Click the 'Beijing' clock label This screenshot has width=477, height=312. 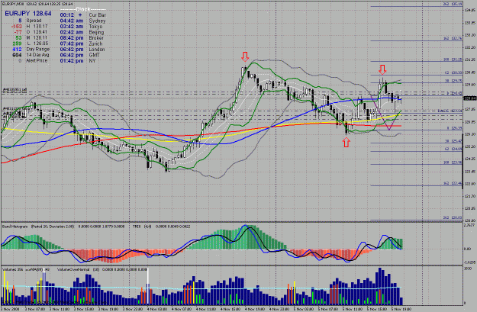click(96, 32)
